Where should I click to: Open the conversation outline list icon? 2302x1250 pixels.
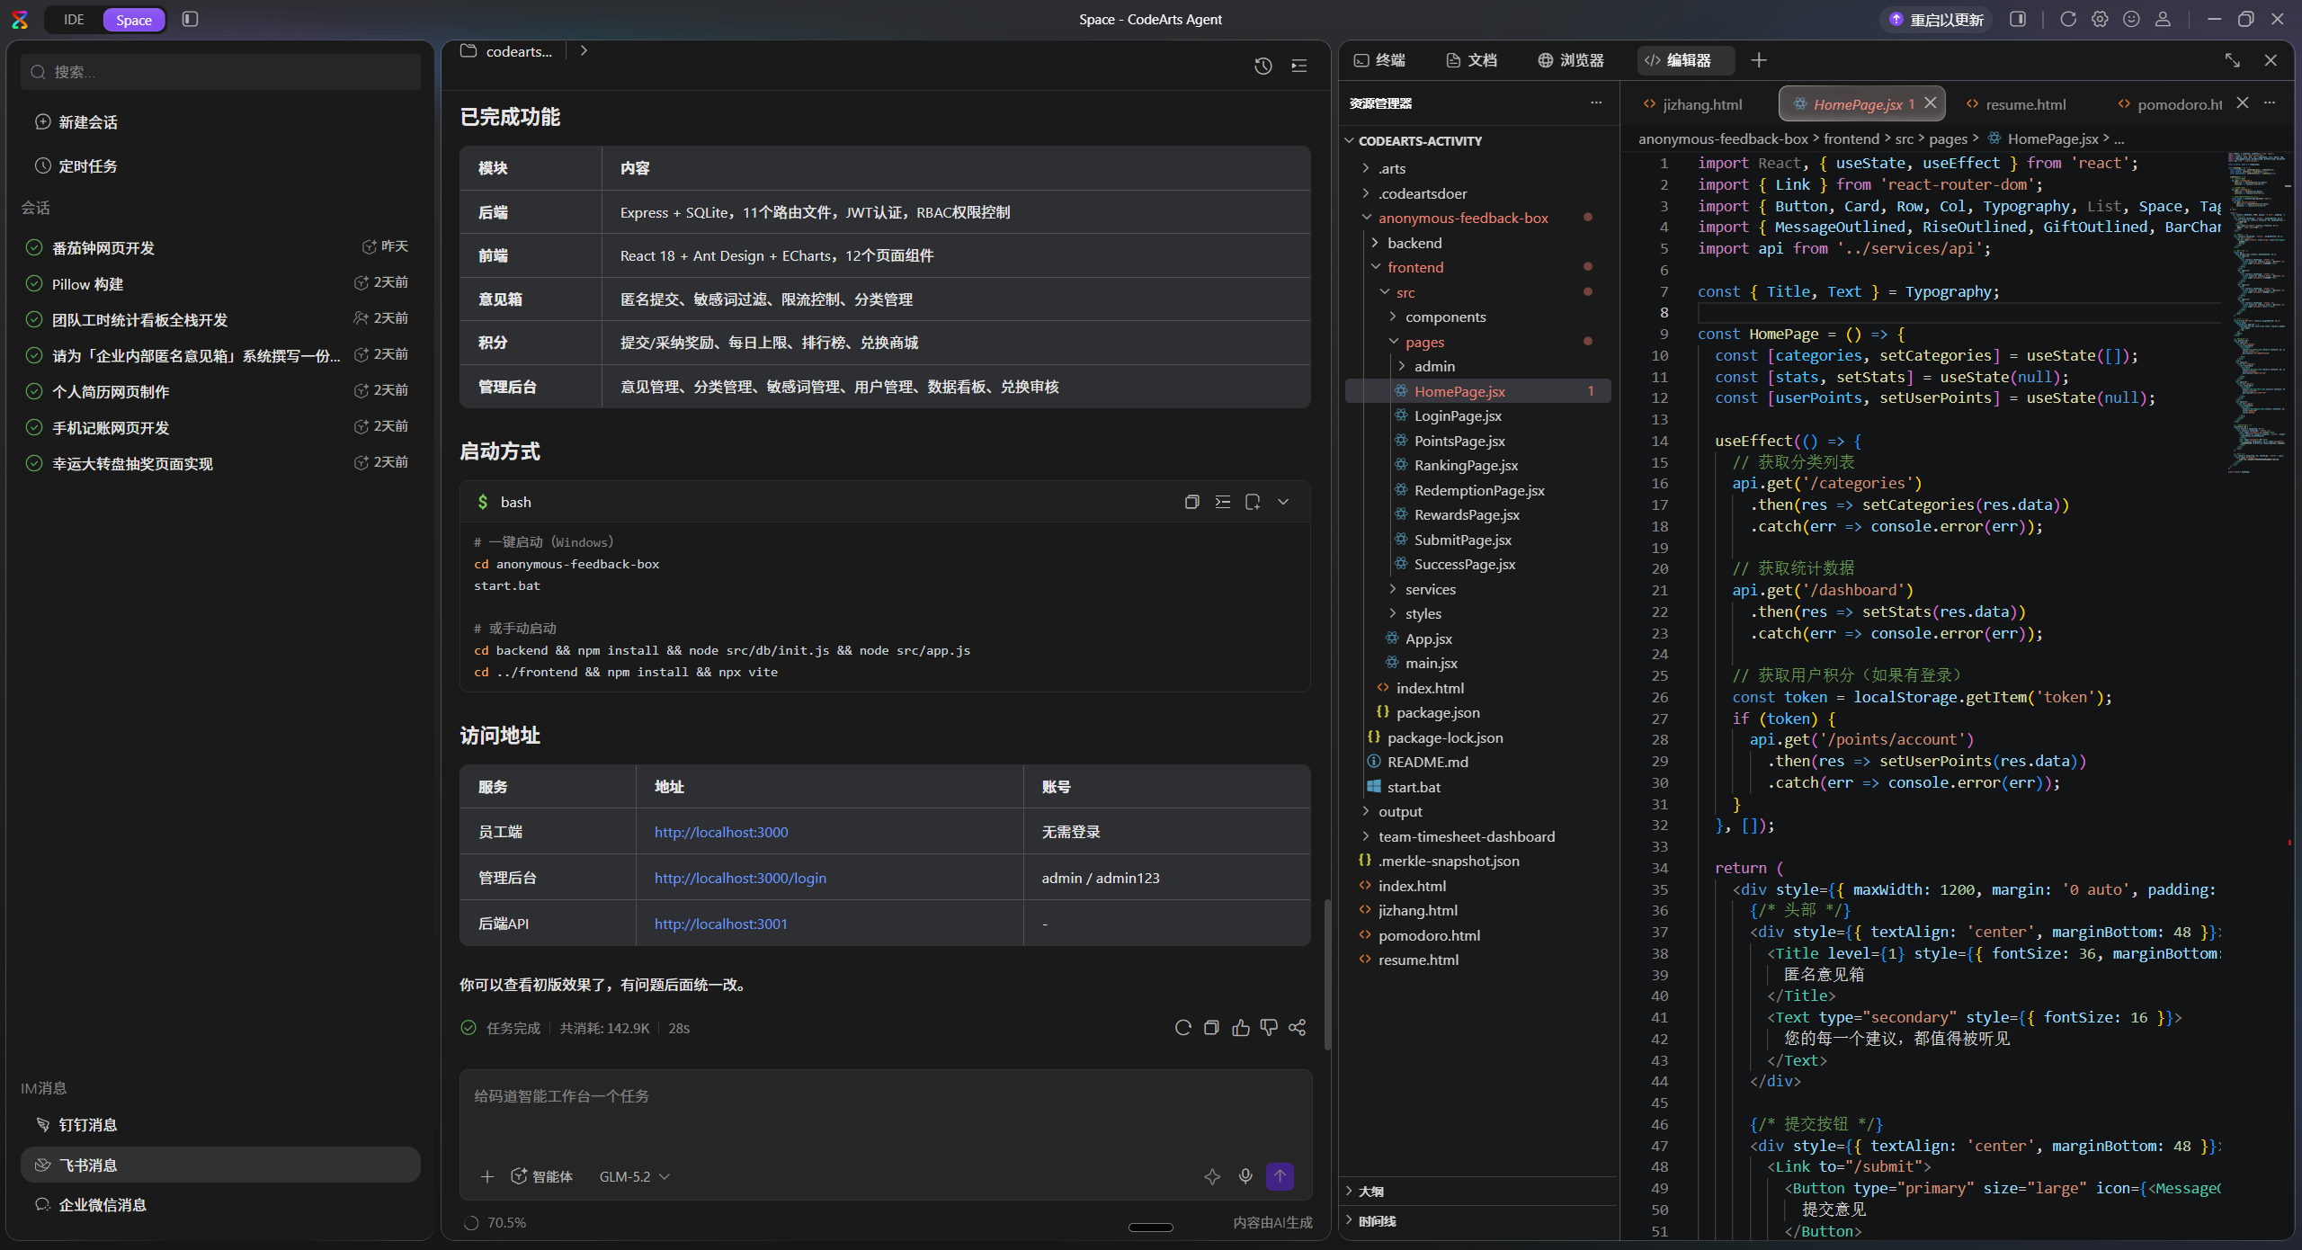click(x=1298, y=66)
